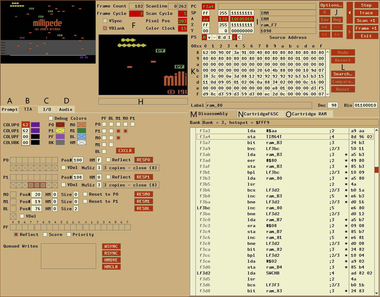Click the 'Inv' invert button
This screenshot has width=380, height=297.
325,20
